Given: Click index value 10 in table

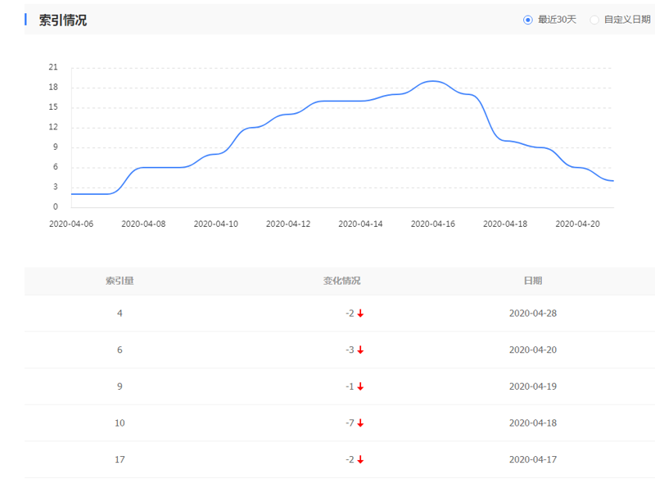Looking at the screenshot, I should point(120,422).
